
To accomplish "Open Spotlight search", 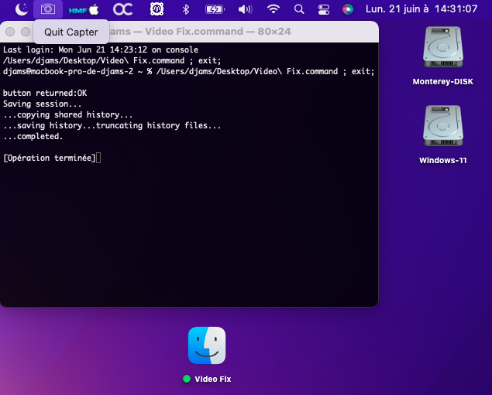I will pyautogui.click(x=299, y=9).
